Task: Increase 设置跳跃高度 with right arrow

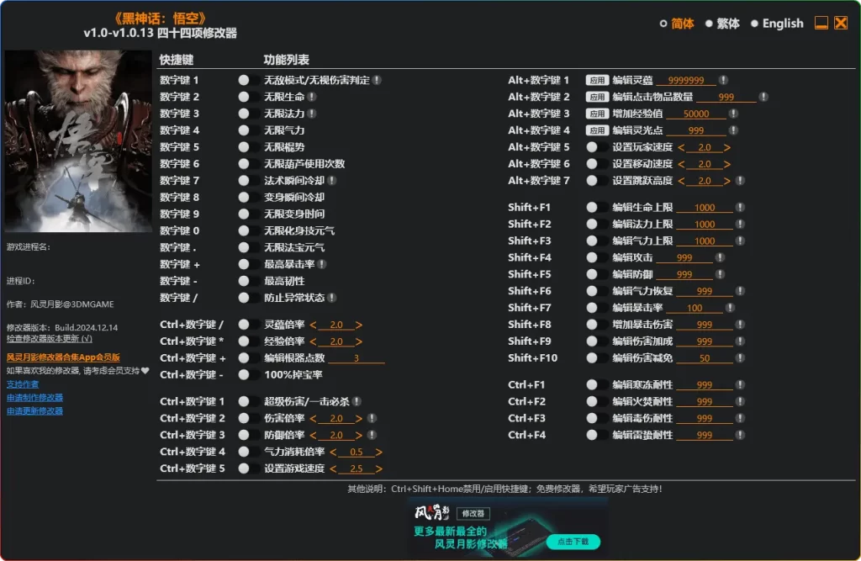Action: click(x=727, y=180)
